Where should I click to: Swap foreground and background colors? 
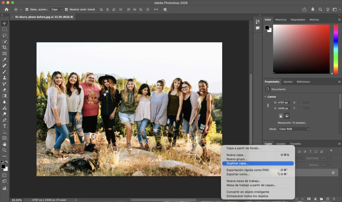[x=7, y=162]
